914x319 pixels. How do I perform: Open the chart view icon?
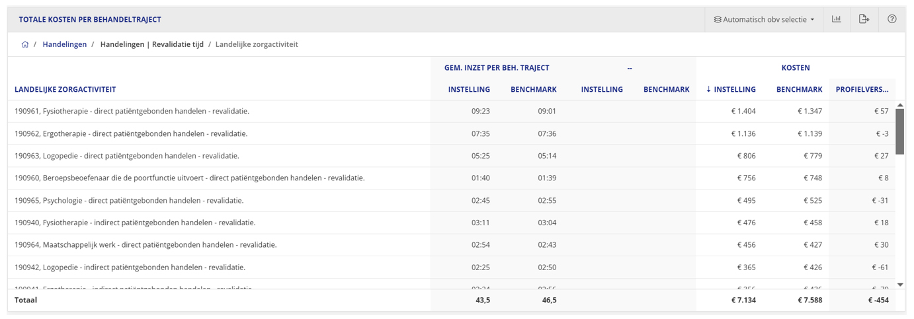pyautogui.click(x=837, y=19)
